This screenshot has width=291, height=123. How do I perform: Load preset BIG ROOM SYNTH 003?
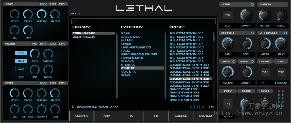186,40
